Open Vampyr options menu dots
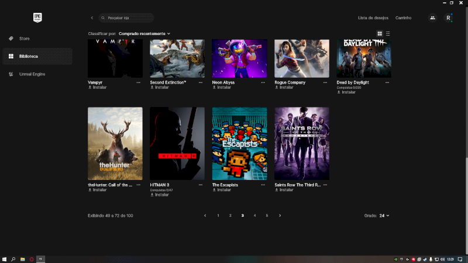Screen dimensions: 468x263 pyautogui.click(x=139, y=82)
